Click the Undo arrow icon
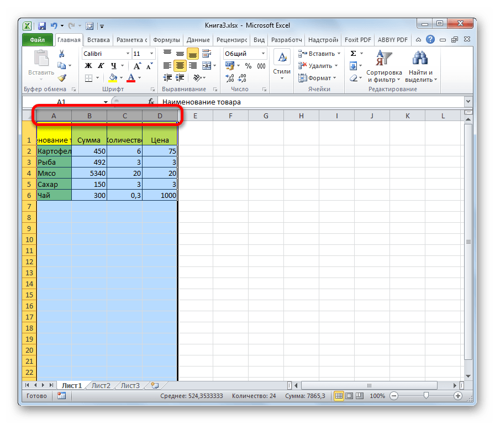Screen dimensions: 495x424 [x=54, y=25]
